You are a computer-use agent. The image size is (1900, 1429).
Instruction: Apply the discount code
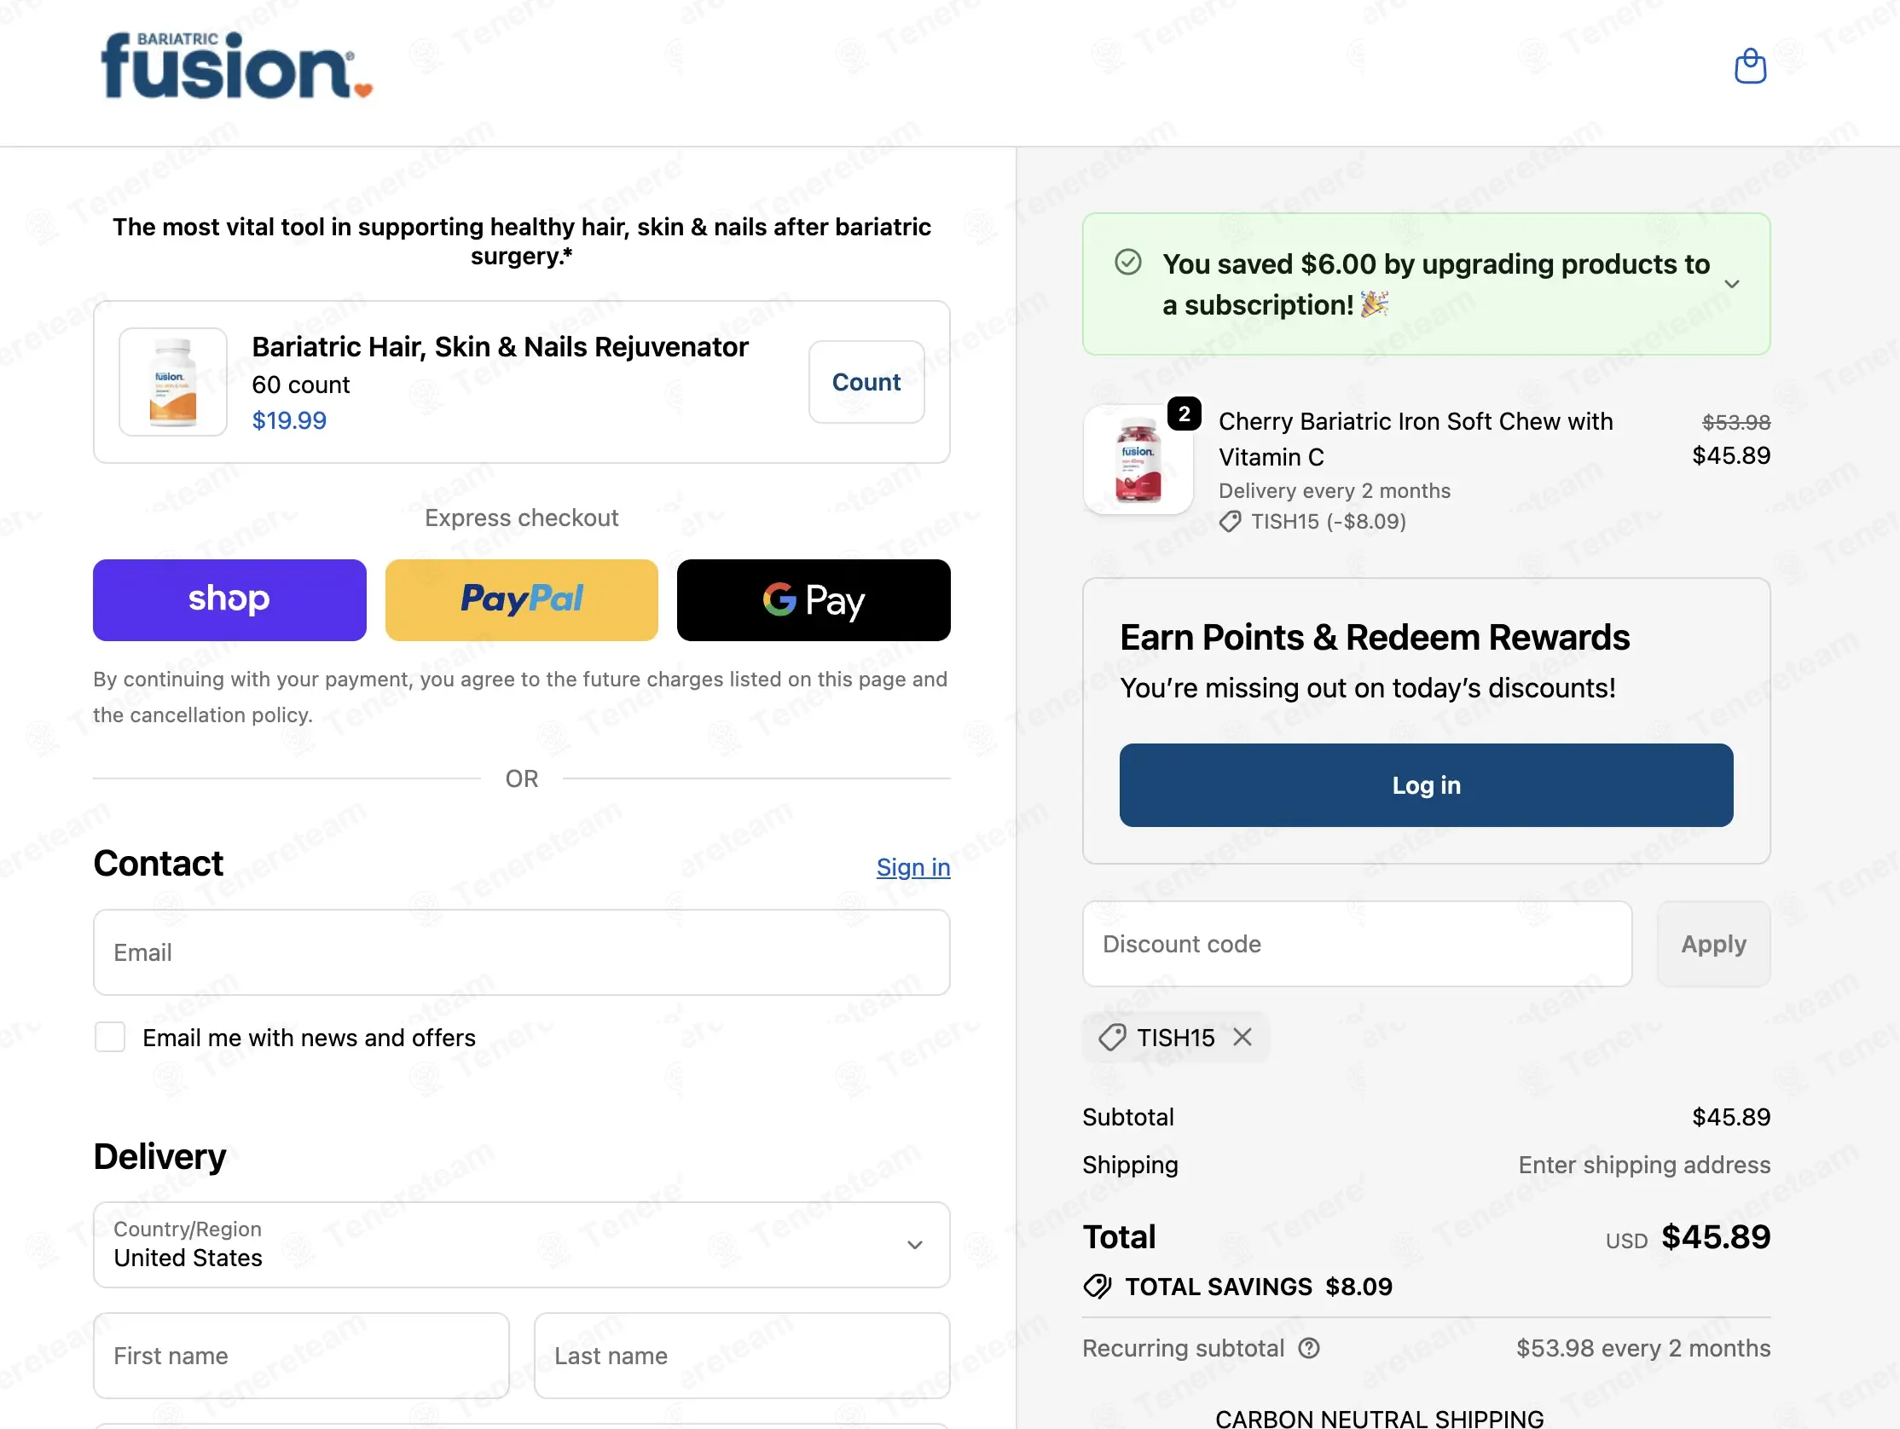[1712, 944]
